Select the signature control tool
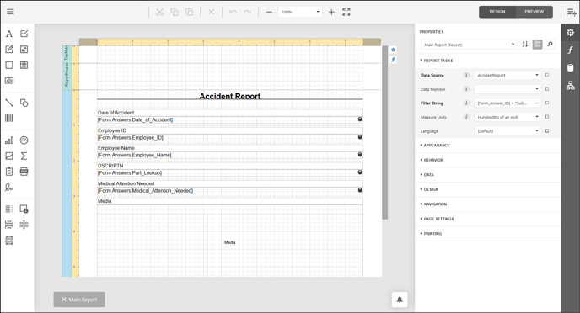Screen dimensions: 580x313 (9, 188)
